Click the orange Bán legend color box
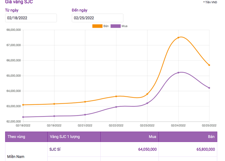 coord(97,26)
